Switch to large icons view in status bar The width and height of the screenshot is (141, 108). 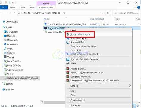[138, 106]
